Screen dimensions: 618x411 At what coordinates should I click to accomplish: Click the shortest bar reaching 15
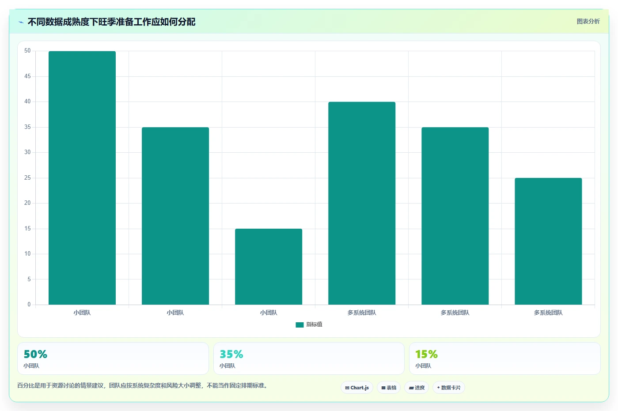tap(269, 267)
